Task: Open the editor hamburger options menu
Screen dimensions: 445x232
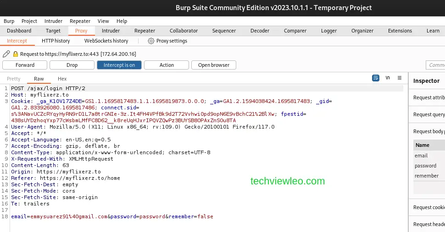Action: point(400,78)
